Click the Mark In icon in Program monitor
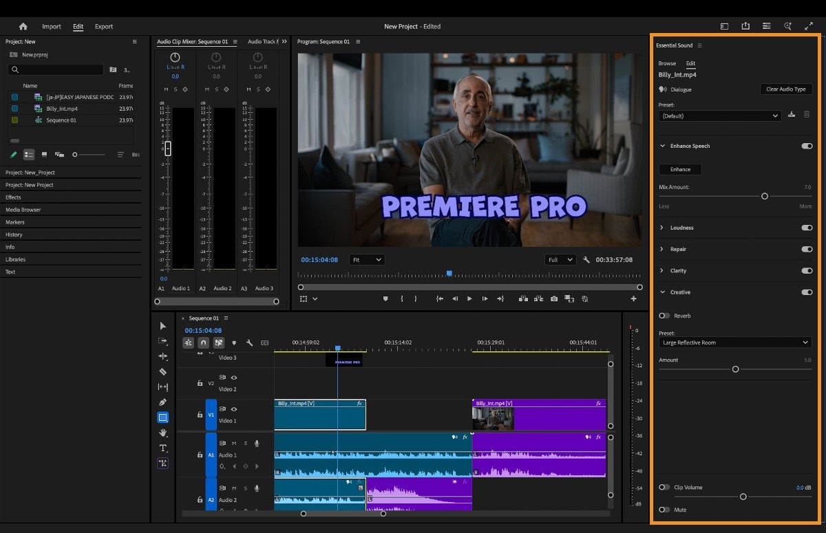The image size is (826, 533). [401, 298]
